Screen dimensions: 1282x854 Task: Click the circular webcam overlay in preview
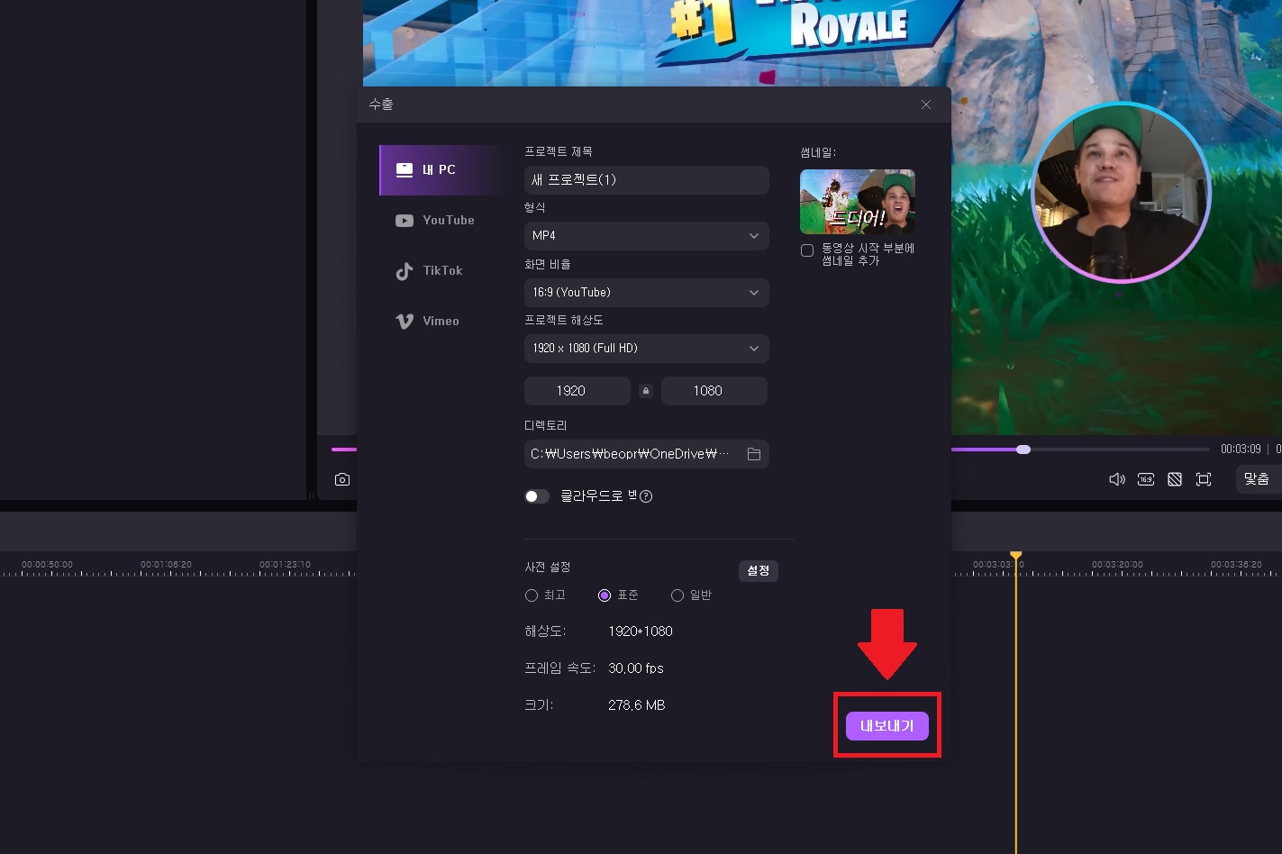click(1121, 192)
